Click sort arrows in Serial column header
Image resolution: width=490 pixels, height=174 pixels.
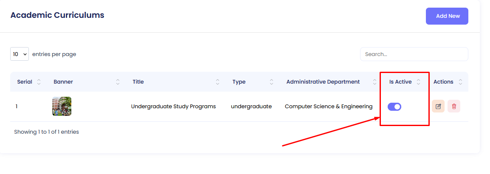39,82
